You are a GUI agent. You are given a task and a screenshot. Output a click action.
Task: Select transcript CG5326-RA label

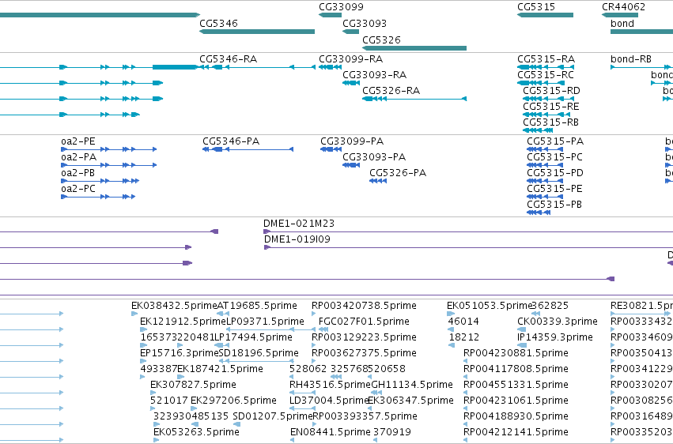pos(391,90)
